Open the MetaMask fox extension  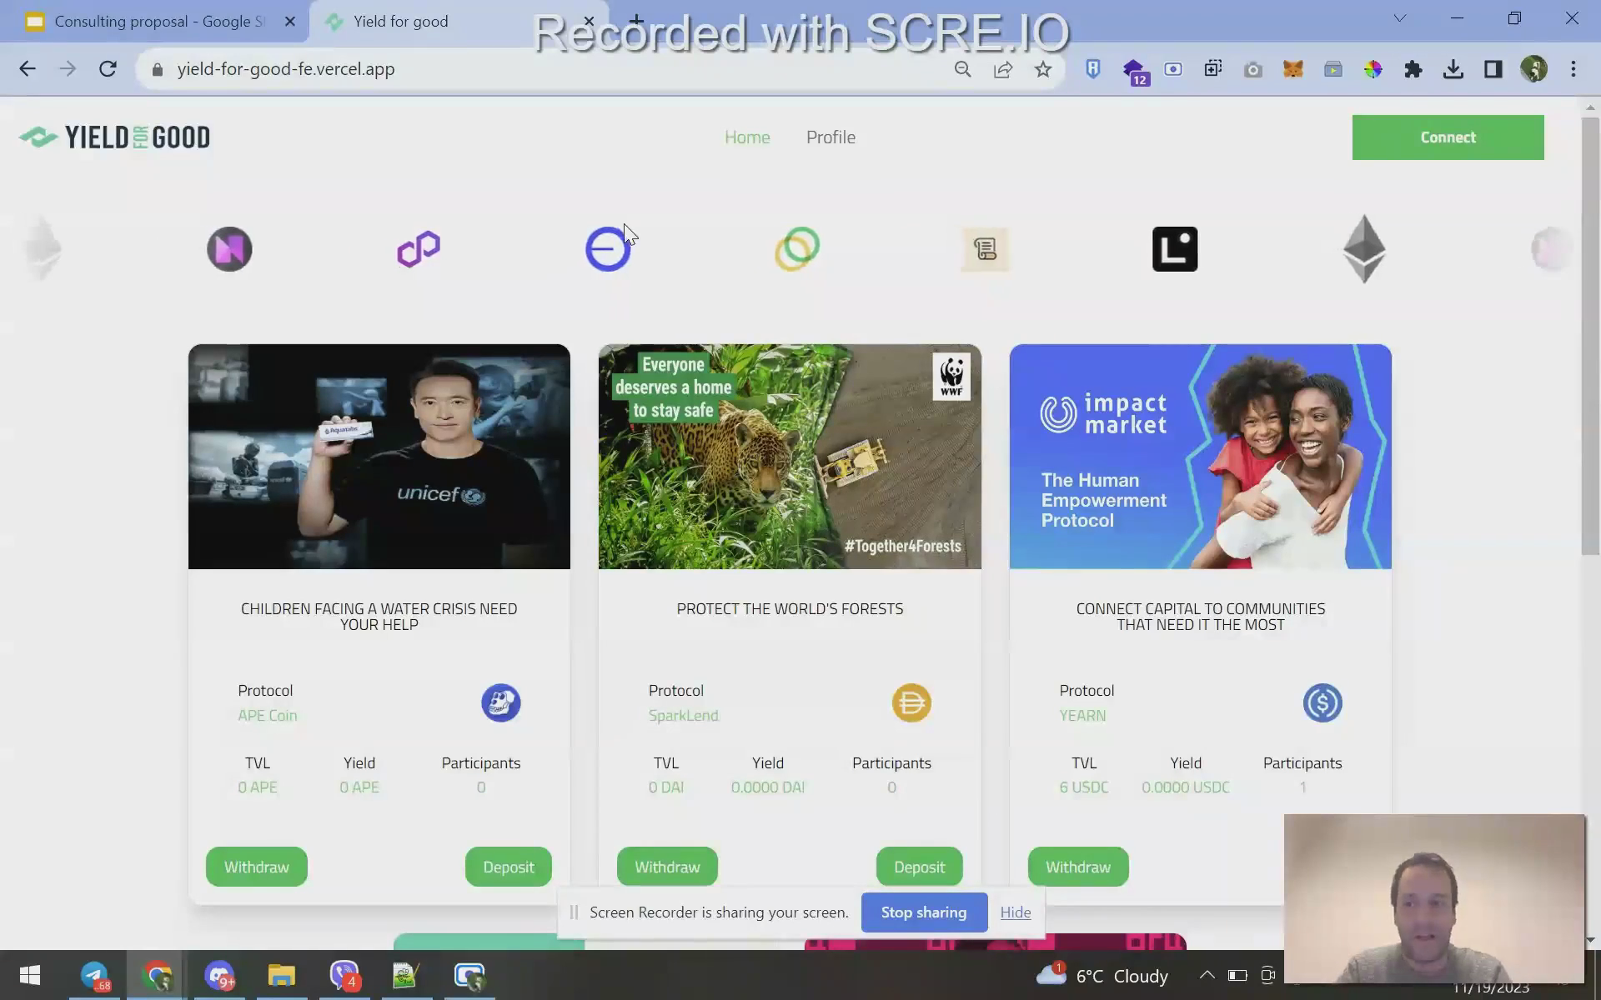click(x=1292, y=69)
